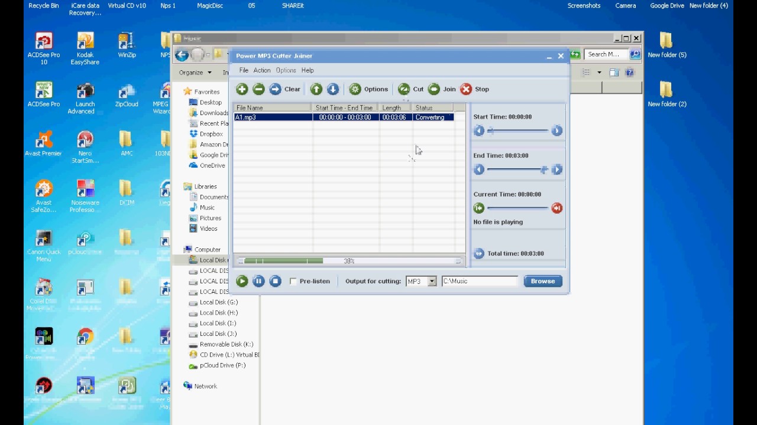Open the Options menu in the menu bar
The image size is (757, 425).
(x=286, y=70)
